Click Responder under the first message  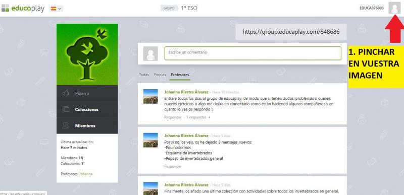173,117
